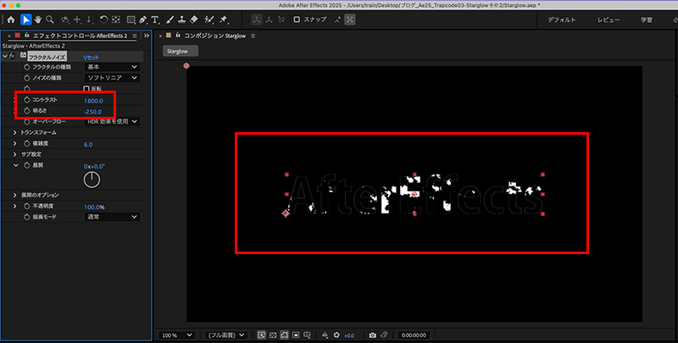Click the show snapshot icon
Screen dimensions: 678x343
[x=384, y=335]
